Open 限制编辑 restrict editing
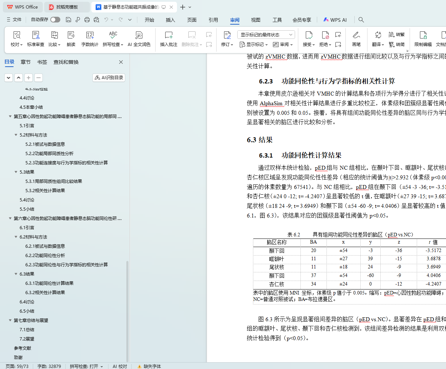Image resolution: width=446 pixels, height=369 pixels. 423,39
